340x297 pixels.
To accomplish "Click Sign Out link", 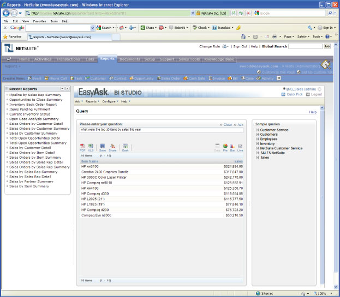I will [x=240, y=46].
